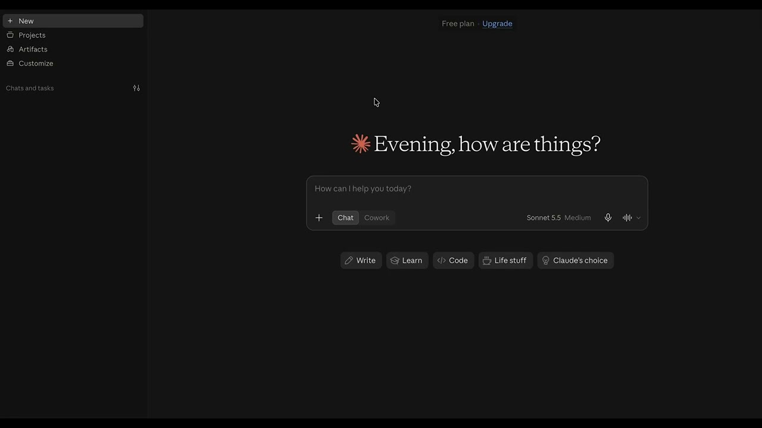Click the Projects folder icon

[x=10, y=35]
